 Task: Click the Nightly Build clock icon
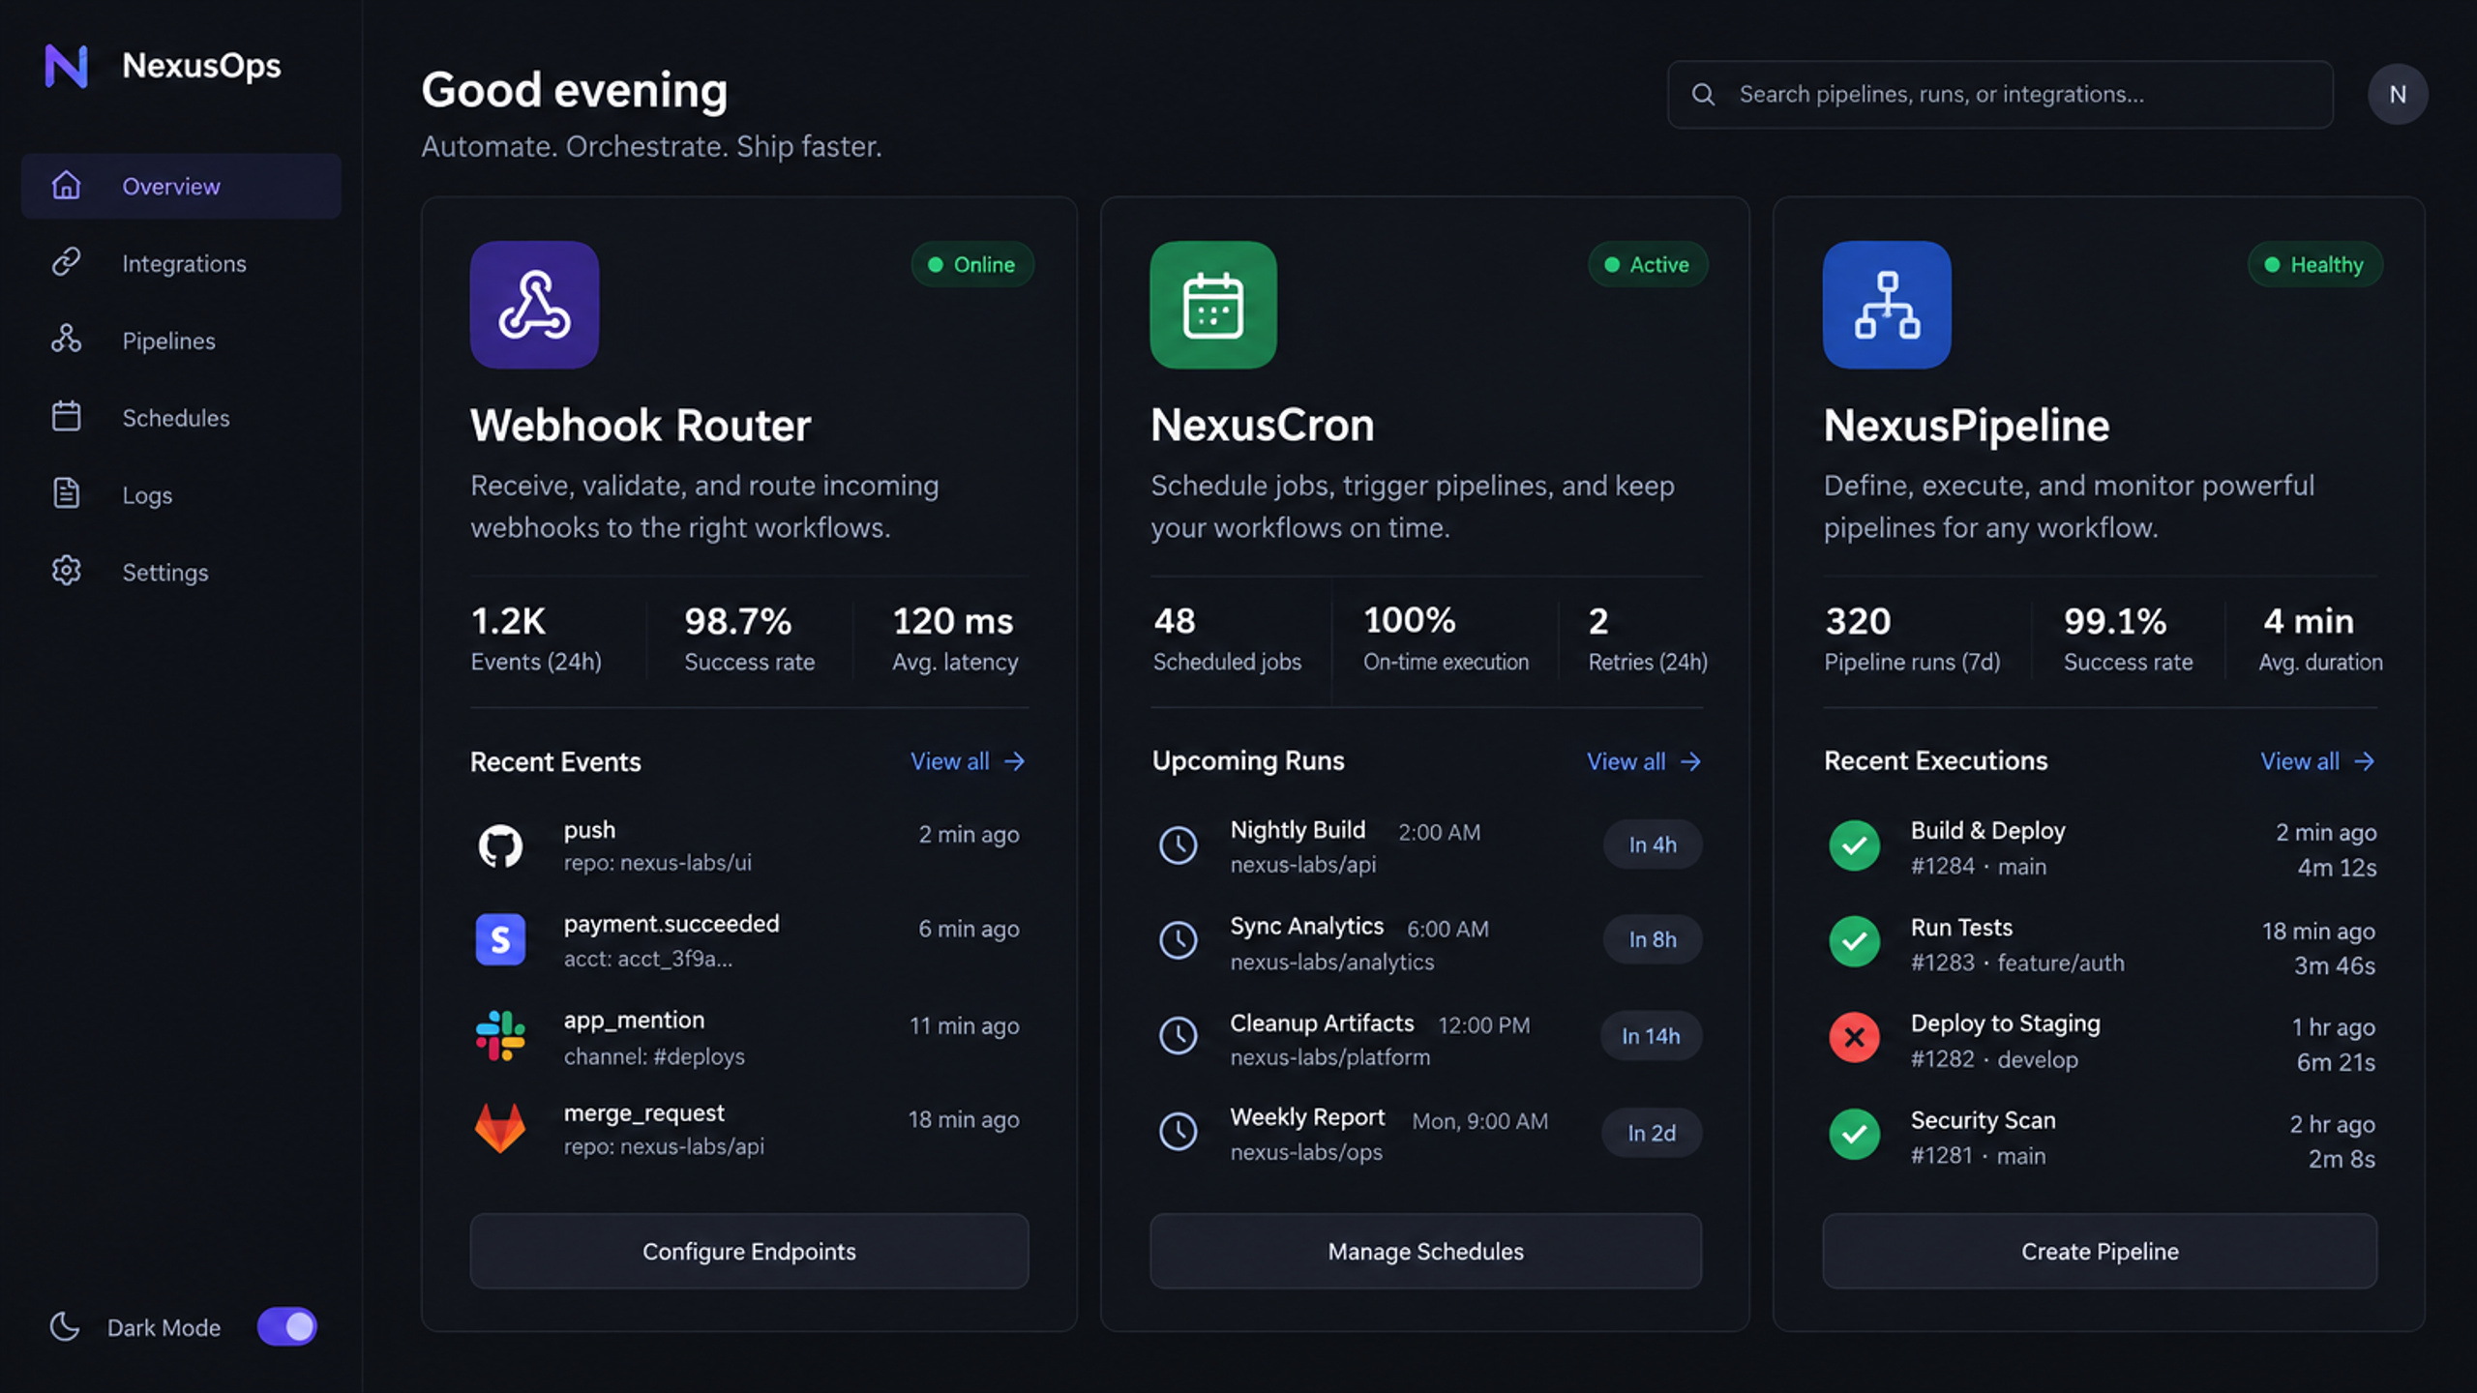pos(1179,845)
